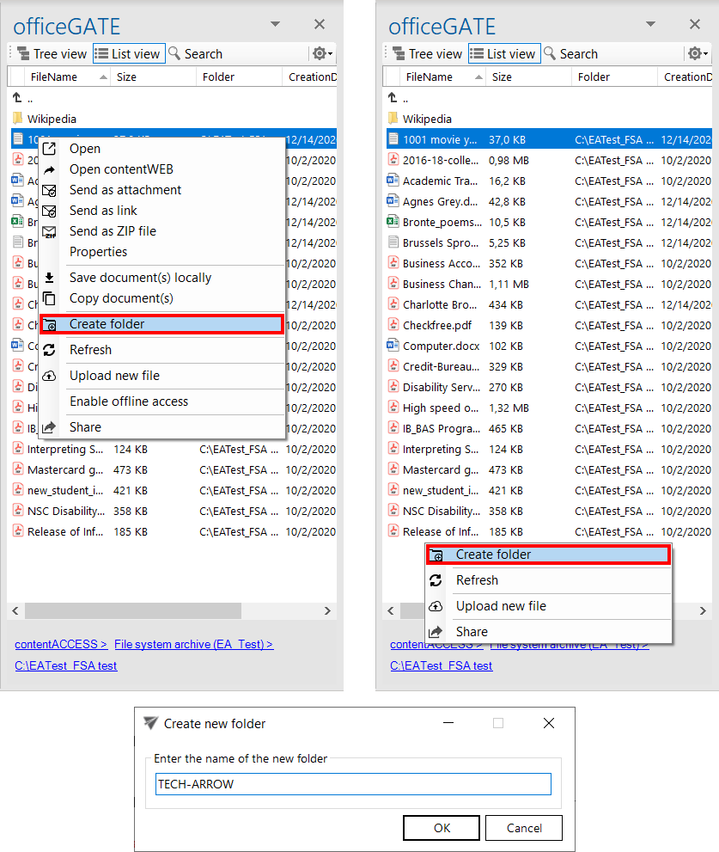The image size is (719, 852).
Task: Select Enable offline access from context menu
Action: [128, 401]
